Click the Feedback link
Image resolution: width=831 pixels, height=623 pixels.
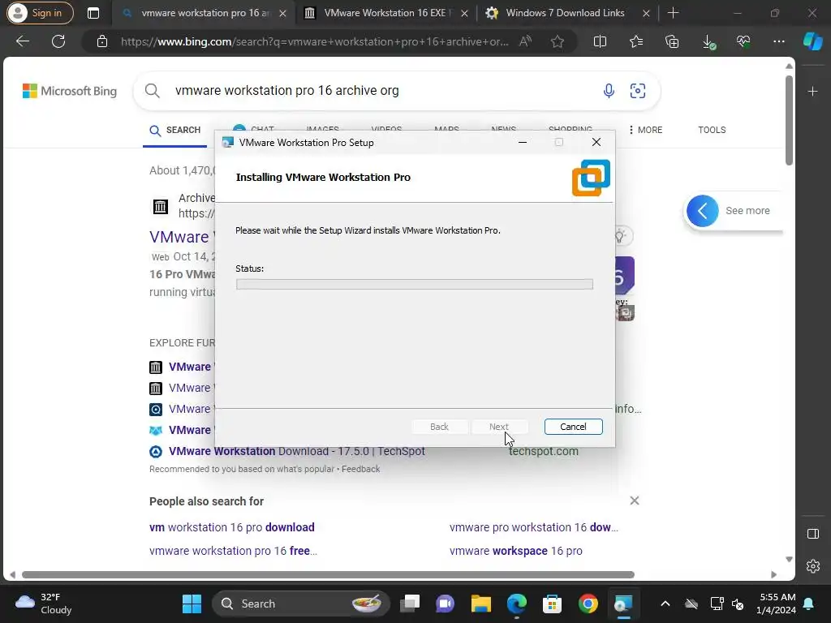[x=360, y=469]
